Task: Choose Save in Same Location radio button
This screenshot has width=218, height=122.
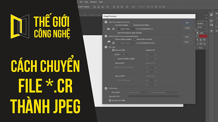Action: 114,39
